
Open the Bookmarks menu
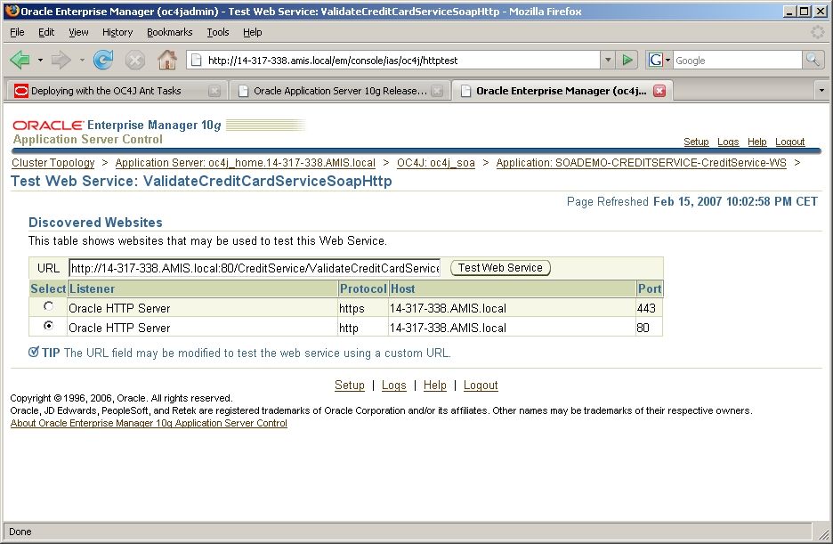[x=169, y=32]
